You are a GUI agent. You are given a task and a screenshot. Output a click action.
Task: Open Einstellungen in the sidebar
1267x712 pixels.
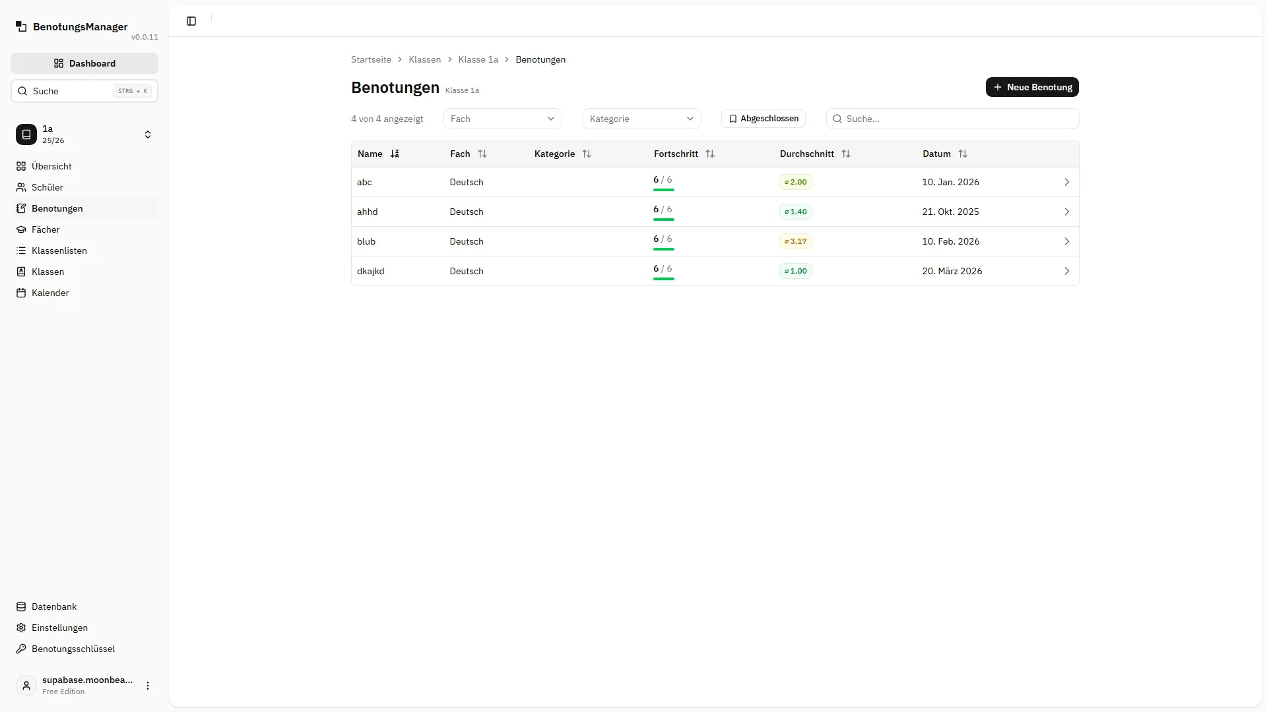84,628
